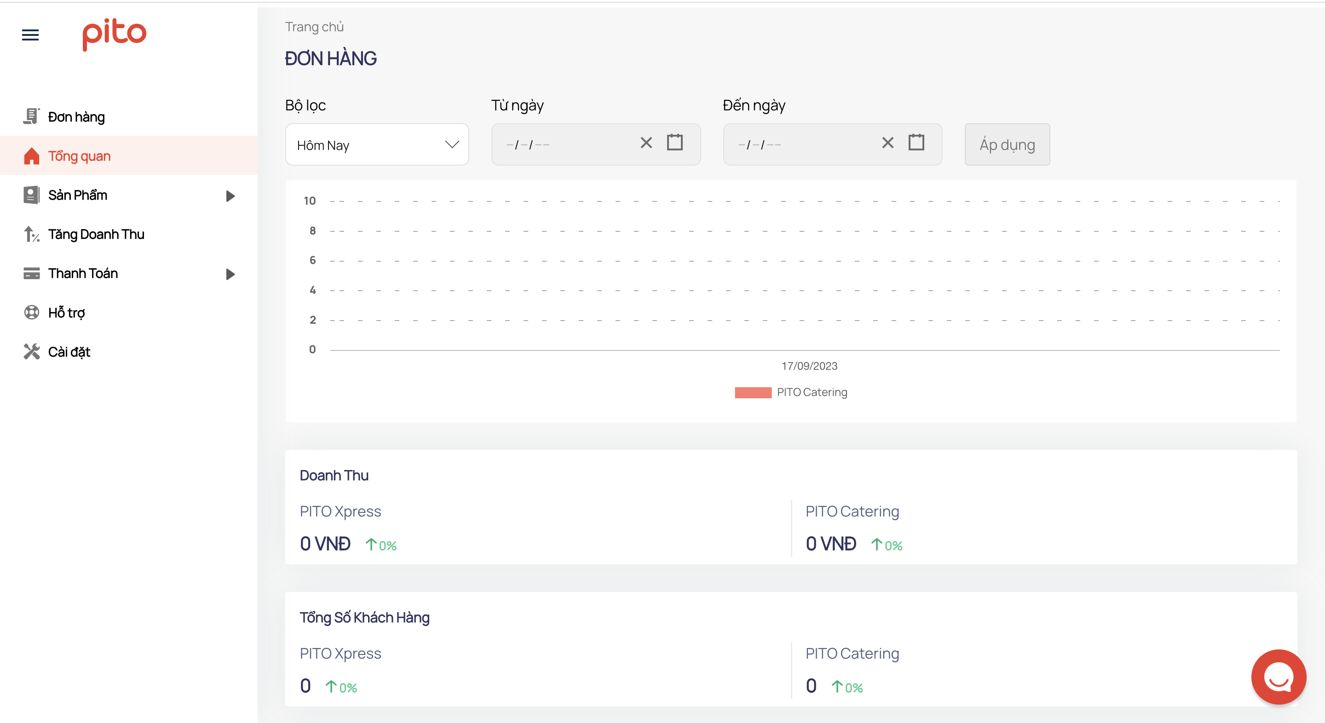Click the Cài đặt tools icon
1325x723 pixels.
coord(31,352)
